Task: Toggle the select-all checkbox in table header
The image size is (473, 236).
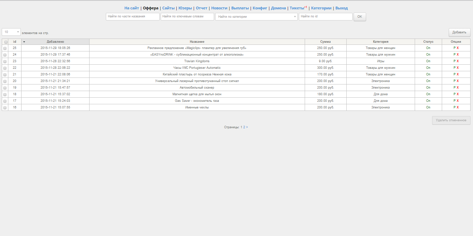Action: point(5,42)
